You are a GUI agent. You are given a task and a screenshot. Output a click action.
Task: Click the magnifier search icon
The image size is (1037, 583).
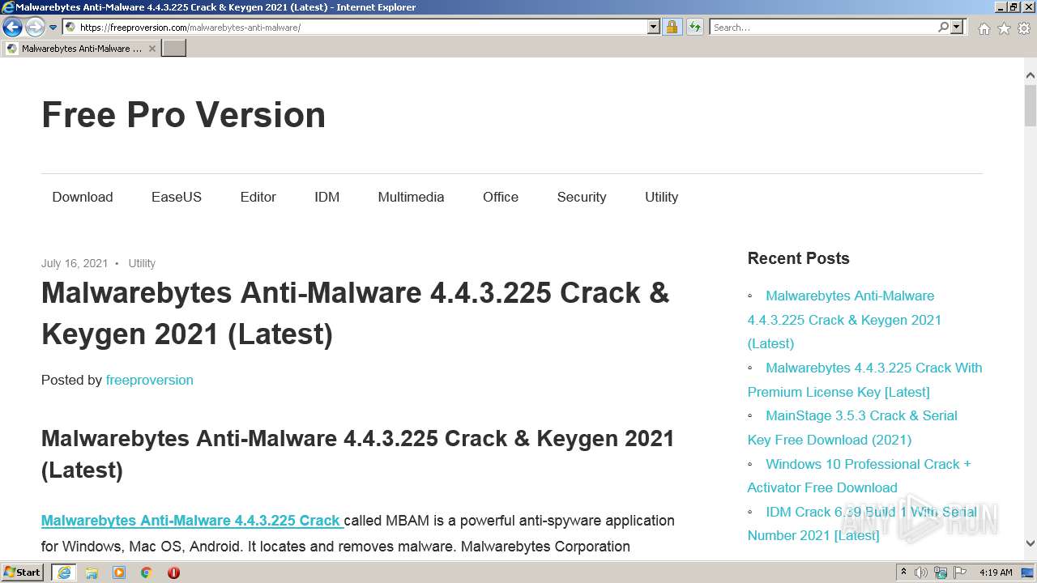click(943, 28)
